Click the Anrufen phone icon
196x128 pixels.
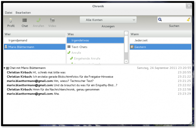tap(38, 20)
